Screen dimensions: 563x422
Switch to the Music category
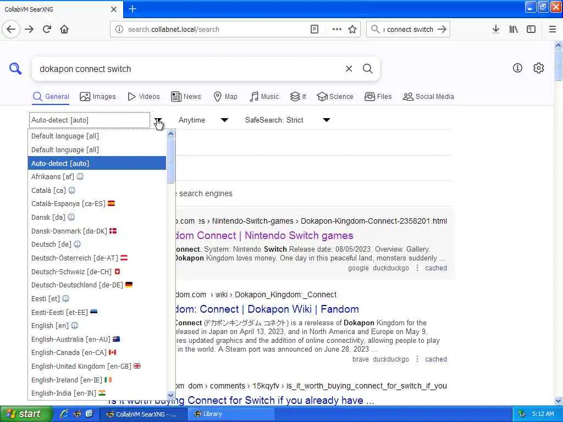[x=264, y=97]
